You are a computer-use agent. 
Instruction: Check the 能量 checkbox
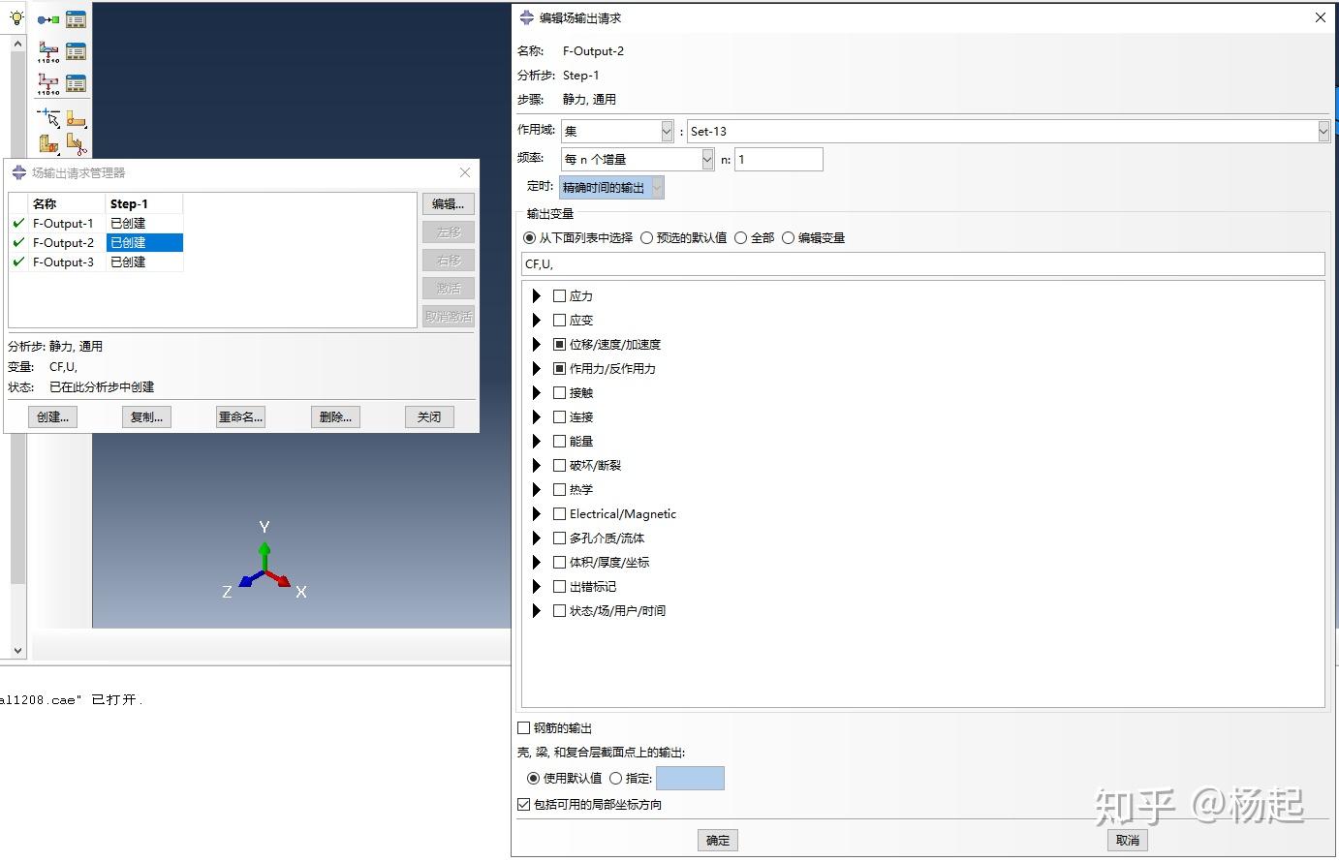[x=559, y=441]
